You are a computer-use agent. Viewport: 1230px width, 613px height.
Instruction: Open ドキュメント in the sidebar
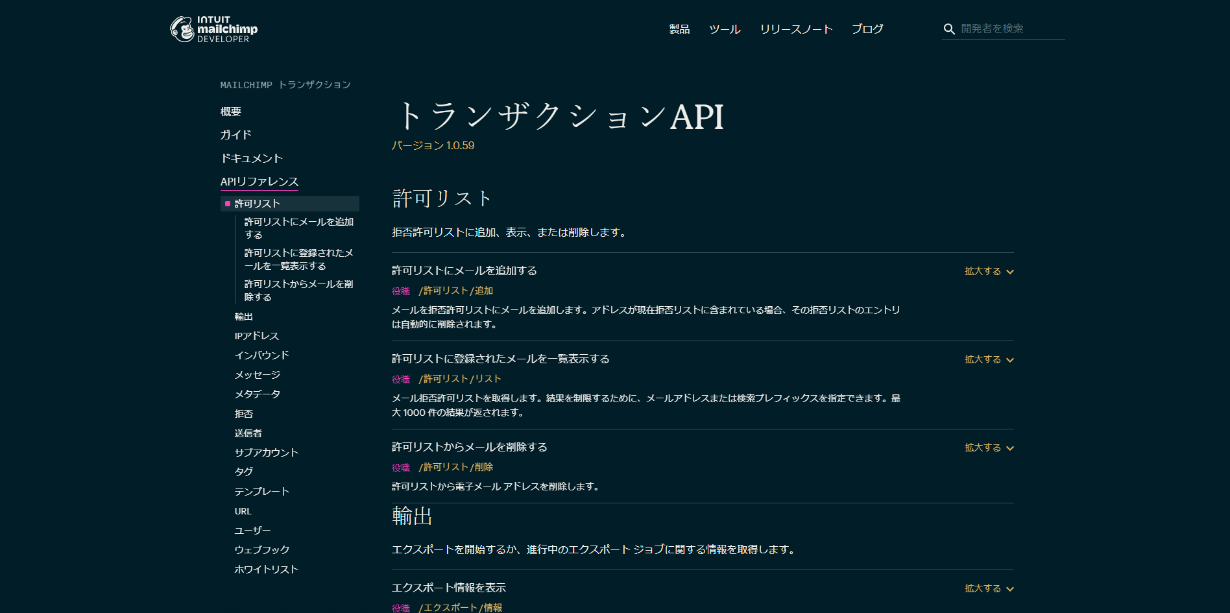pos(252,158)
